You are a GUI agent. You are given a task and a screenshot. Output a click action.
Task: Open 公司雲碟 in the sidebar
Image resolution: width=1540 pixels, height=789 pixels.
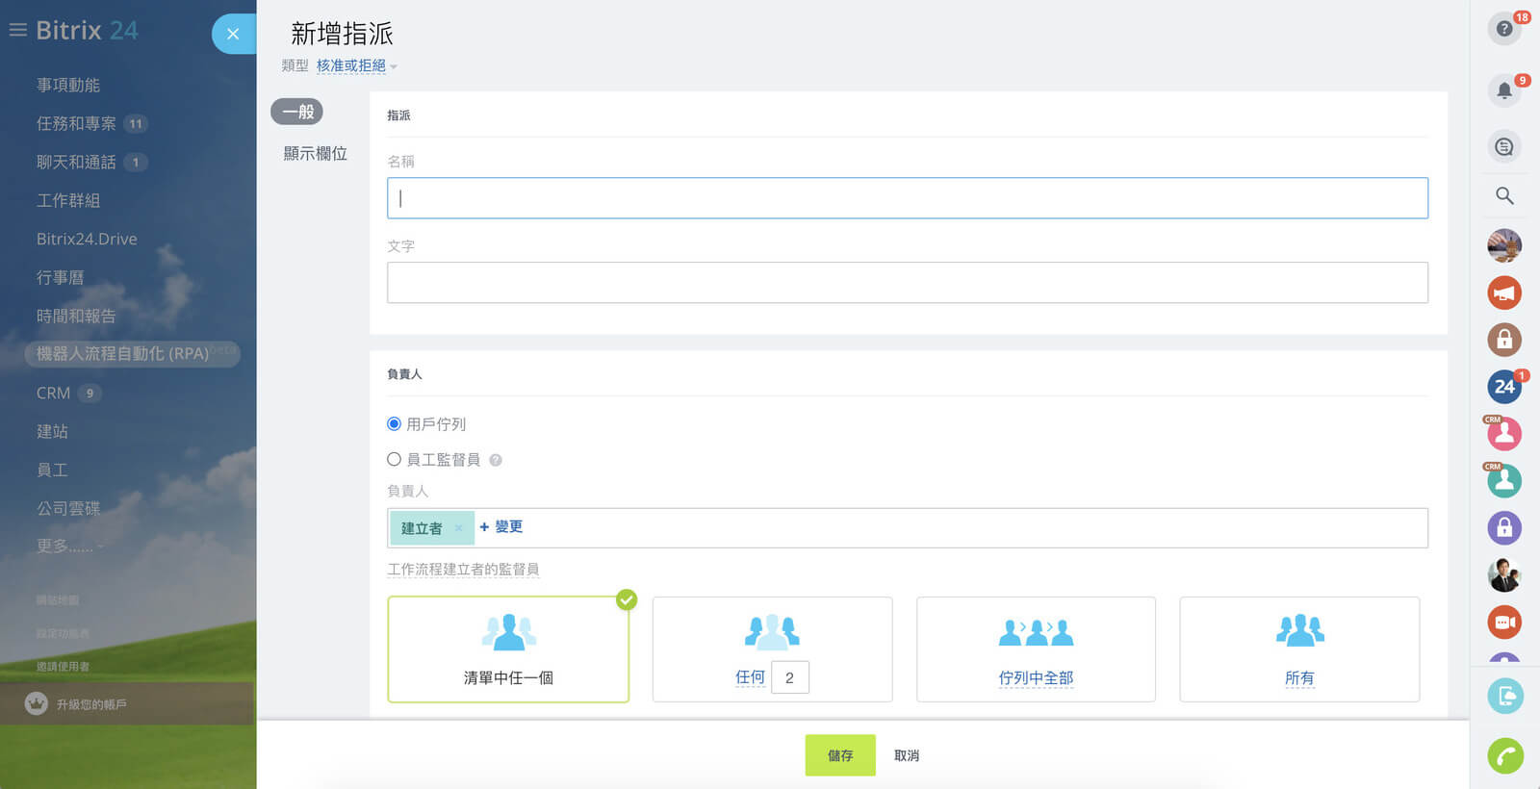68,508
